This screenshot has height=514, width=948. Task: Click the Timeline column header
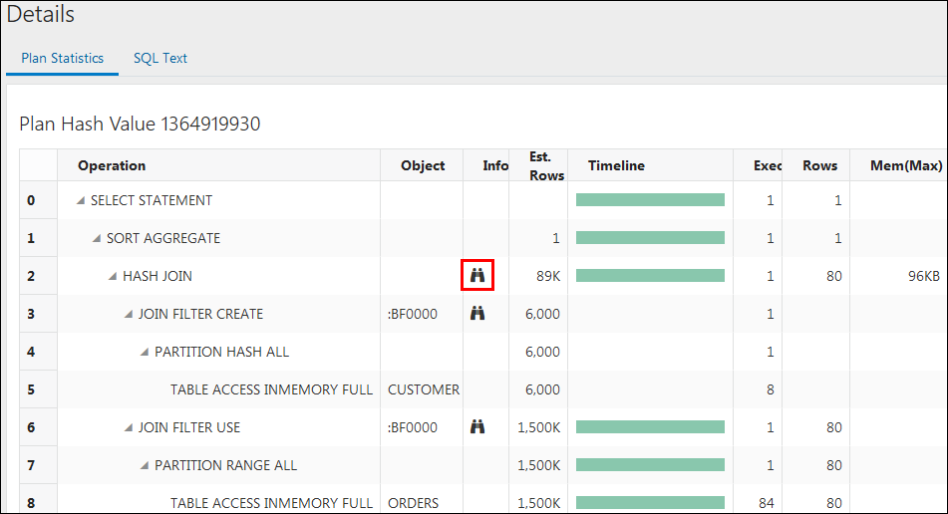click(x=616, y=165)
